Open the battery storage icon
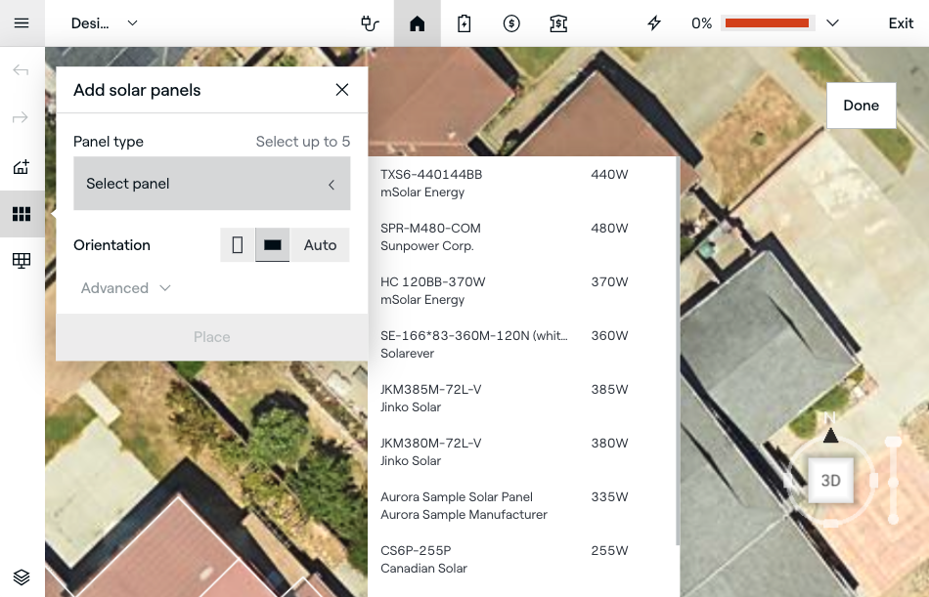This screenshot has width=929, height=597. tap(464, 23)
